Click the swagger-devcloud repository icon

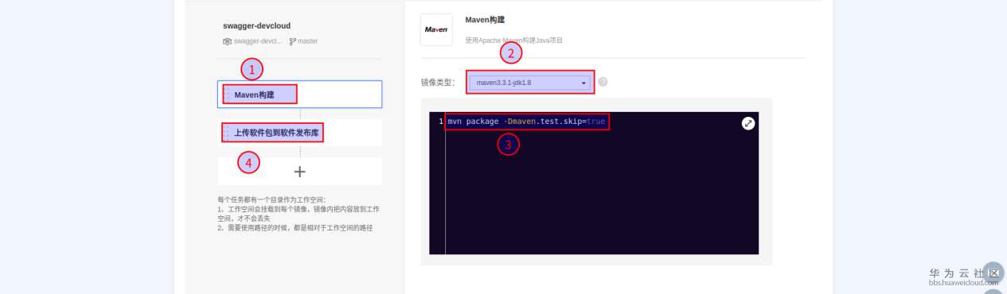pyautogui.click(x=228, y=41)
